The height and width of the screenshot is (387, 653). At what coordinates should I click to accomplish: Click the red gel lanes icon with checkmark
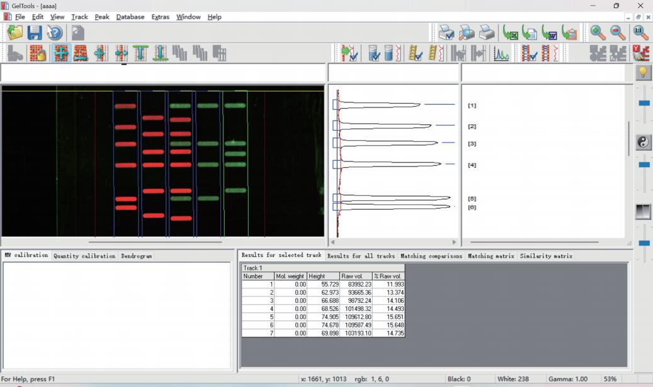tap(529, 53)
